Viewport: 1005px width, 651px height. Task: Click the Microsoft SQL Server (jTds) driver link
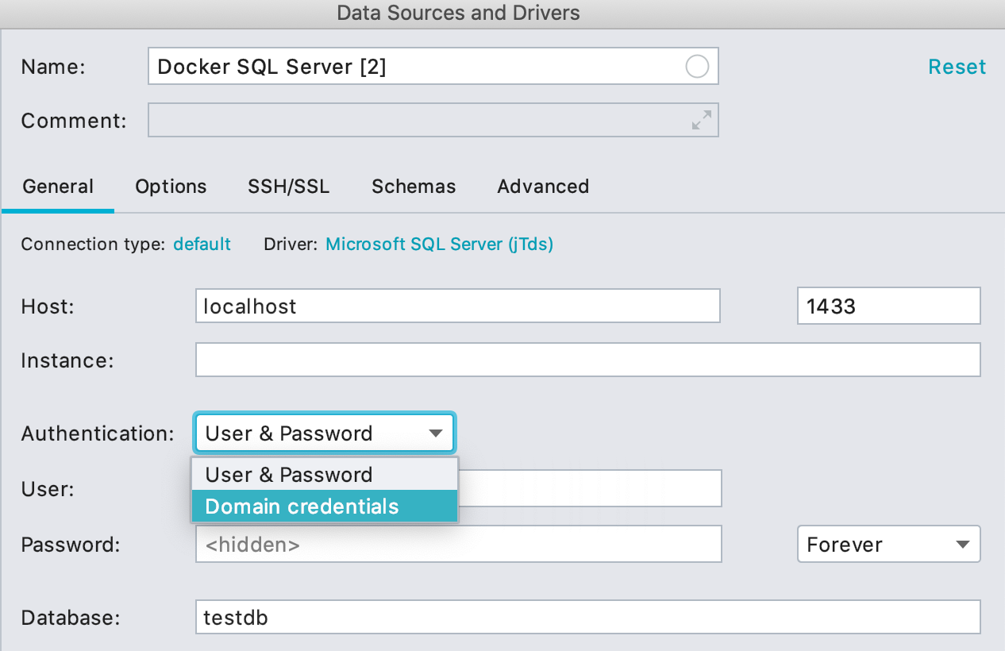point(440,244)
